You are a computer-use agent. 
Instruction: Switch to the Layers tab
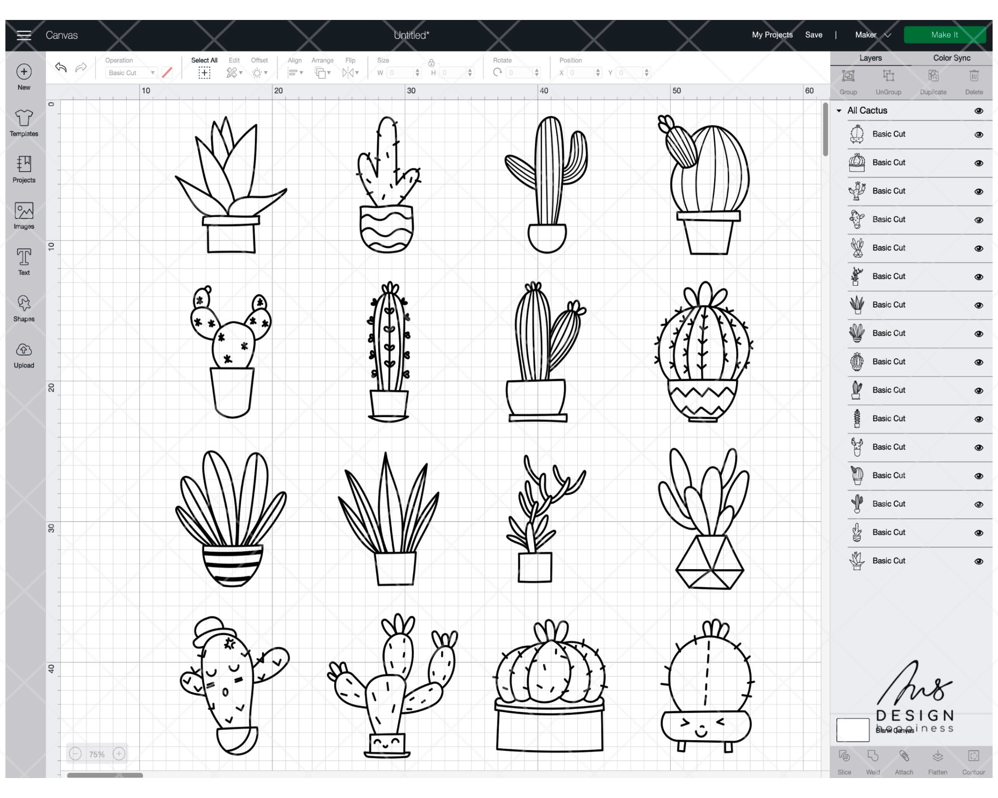click(870, 58)
